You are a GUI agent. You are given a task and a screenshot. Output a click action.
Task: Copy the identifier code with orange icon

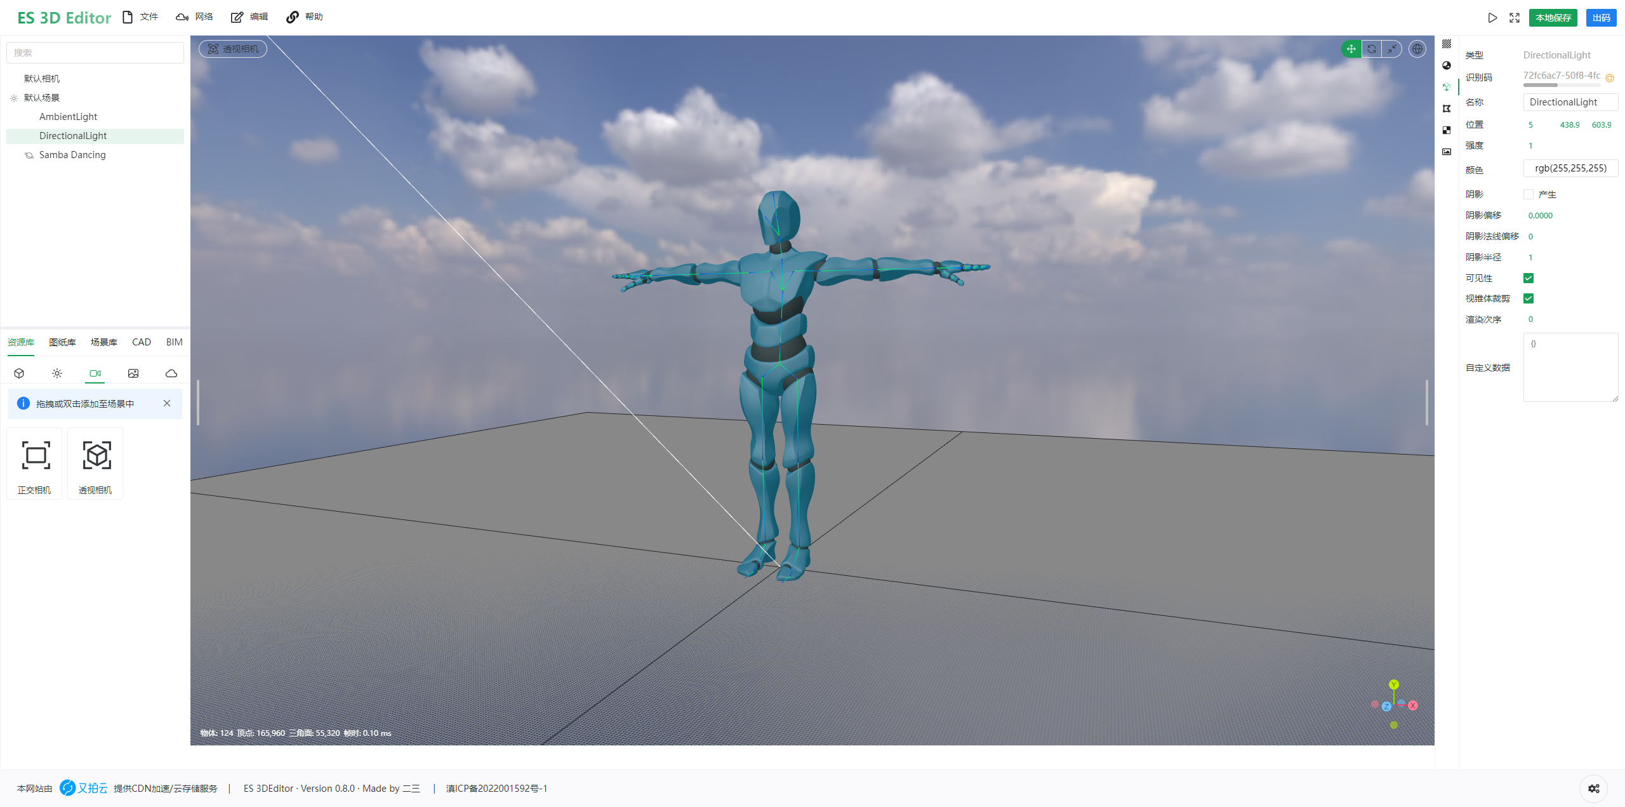pos(1610,78)
